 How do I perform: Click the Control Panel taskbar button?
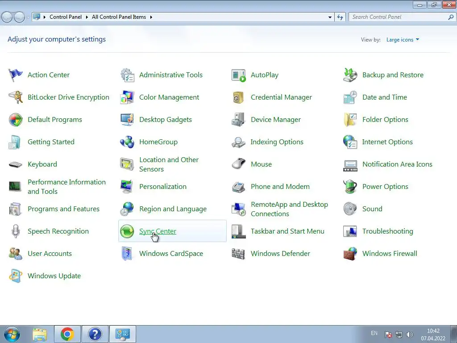[x=123, y=334]
